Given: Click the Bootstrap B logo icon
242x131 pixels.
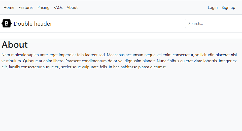Looking at the screenshot, I should (7, 23).
